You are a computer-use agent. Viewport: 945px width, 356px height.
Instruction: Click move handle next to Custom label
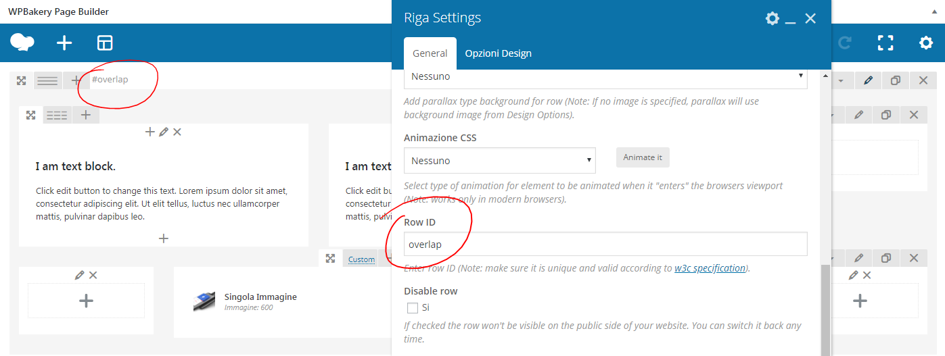pyautogui.click(x=330, y=258)
